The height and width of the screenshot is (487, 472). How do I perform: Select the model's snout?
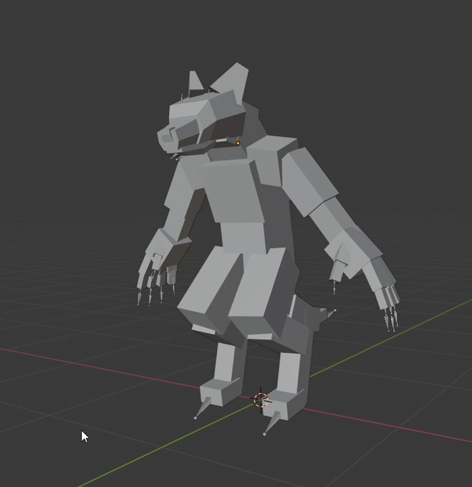click(x=178, y=136)
